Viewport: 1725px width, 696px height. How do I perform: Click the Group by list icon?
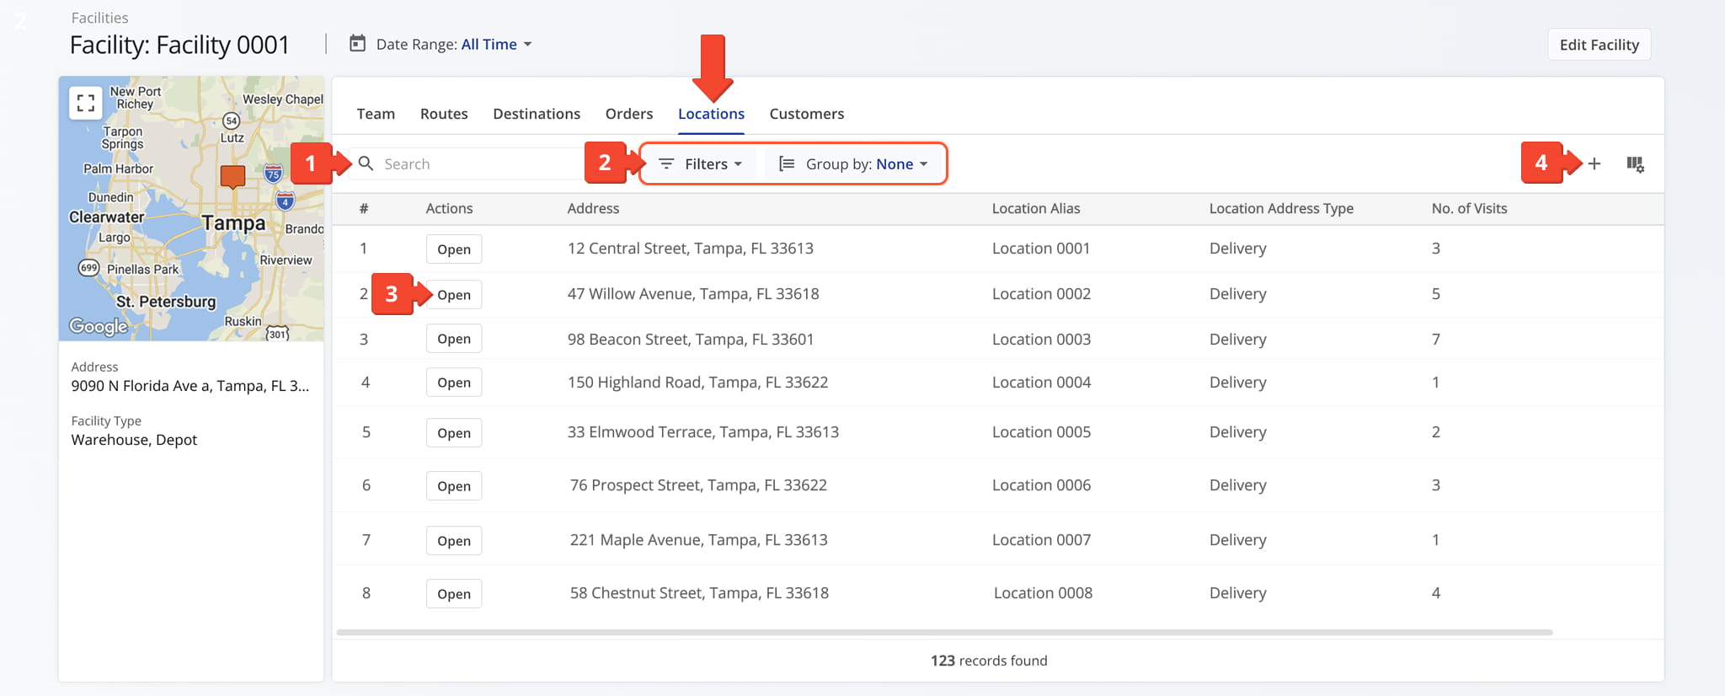click(x=787, y=164)
